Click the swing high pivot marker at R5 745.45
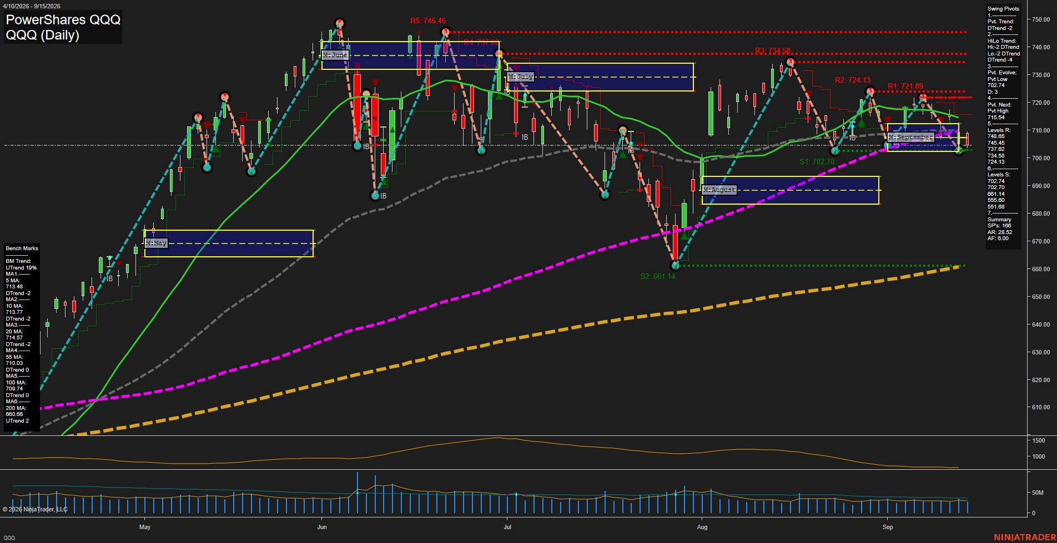Image resolution: width=1057 pixels, height=543 pixels. click(x=446, y=32)
